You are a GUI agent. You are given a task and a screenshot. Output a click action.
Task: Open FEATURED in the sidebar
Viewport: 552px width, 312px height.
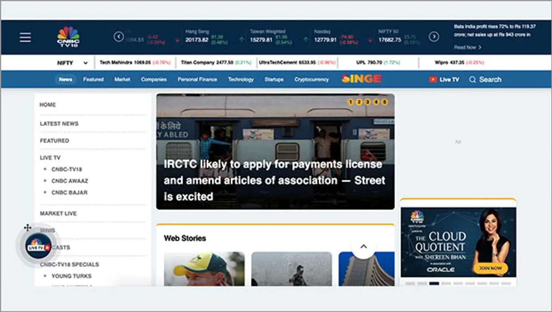(54, 141)
